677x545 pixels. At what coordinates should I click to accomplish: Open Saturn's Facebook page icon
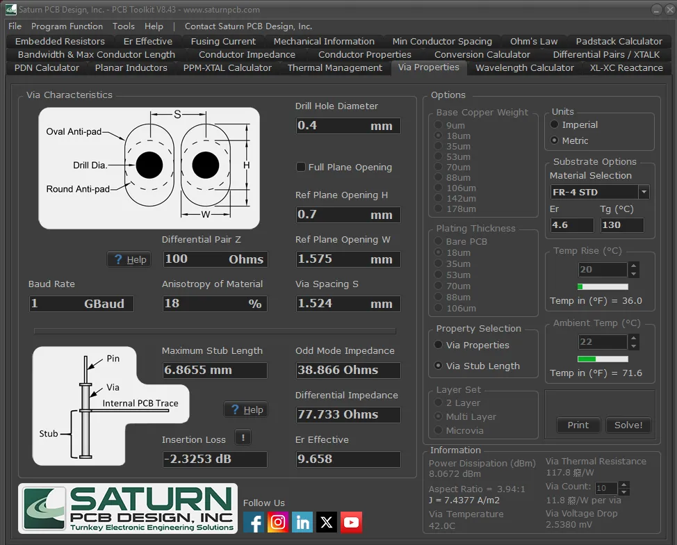(x=254, y=522)
